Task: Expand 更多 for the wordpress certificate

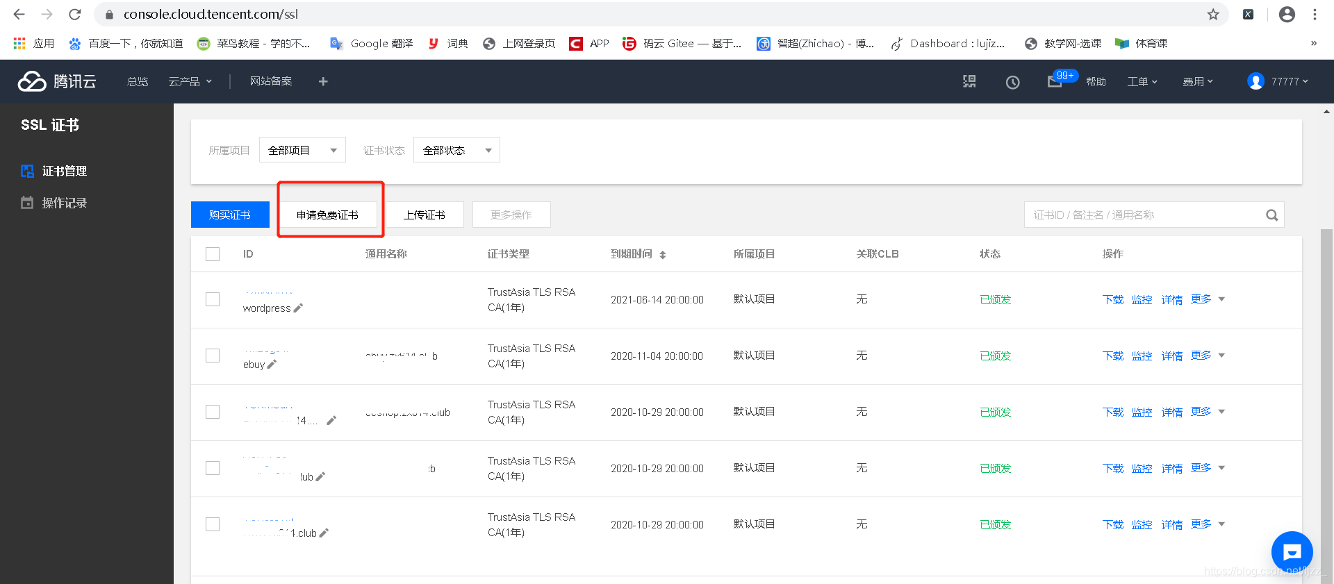Action: (x=1208, y=299)
